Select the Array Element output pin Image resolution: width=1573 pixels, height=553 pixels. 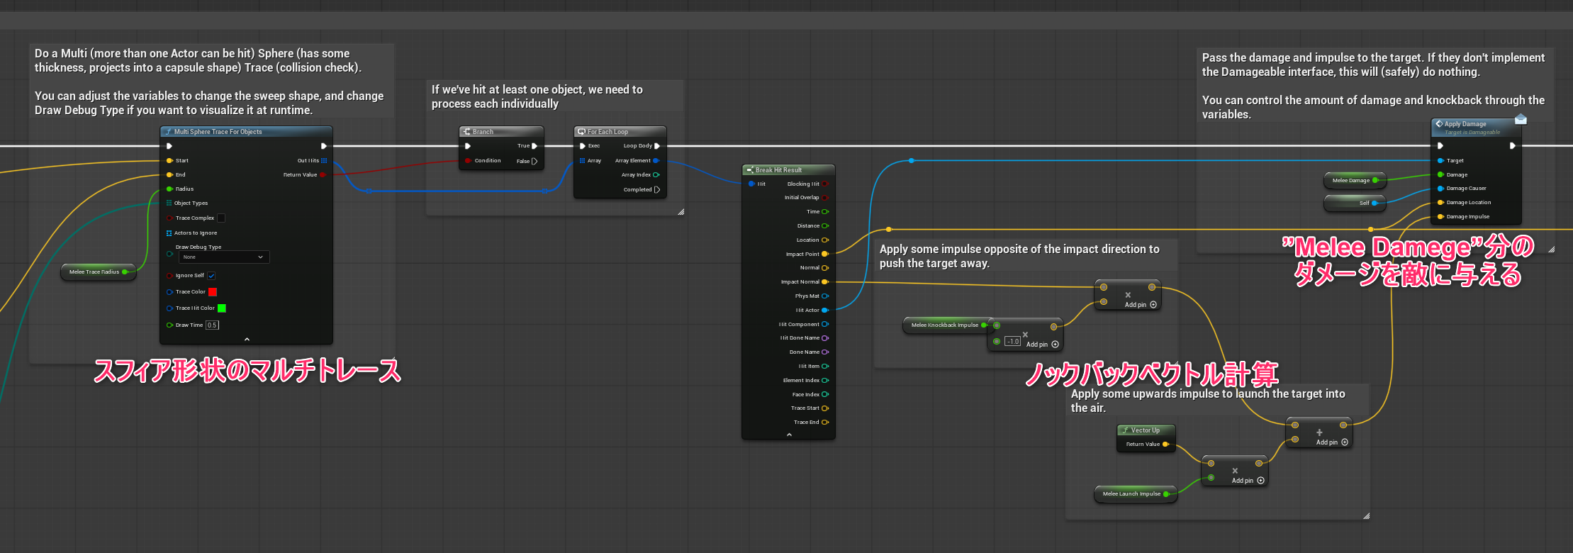(x=656, y=161)
